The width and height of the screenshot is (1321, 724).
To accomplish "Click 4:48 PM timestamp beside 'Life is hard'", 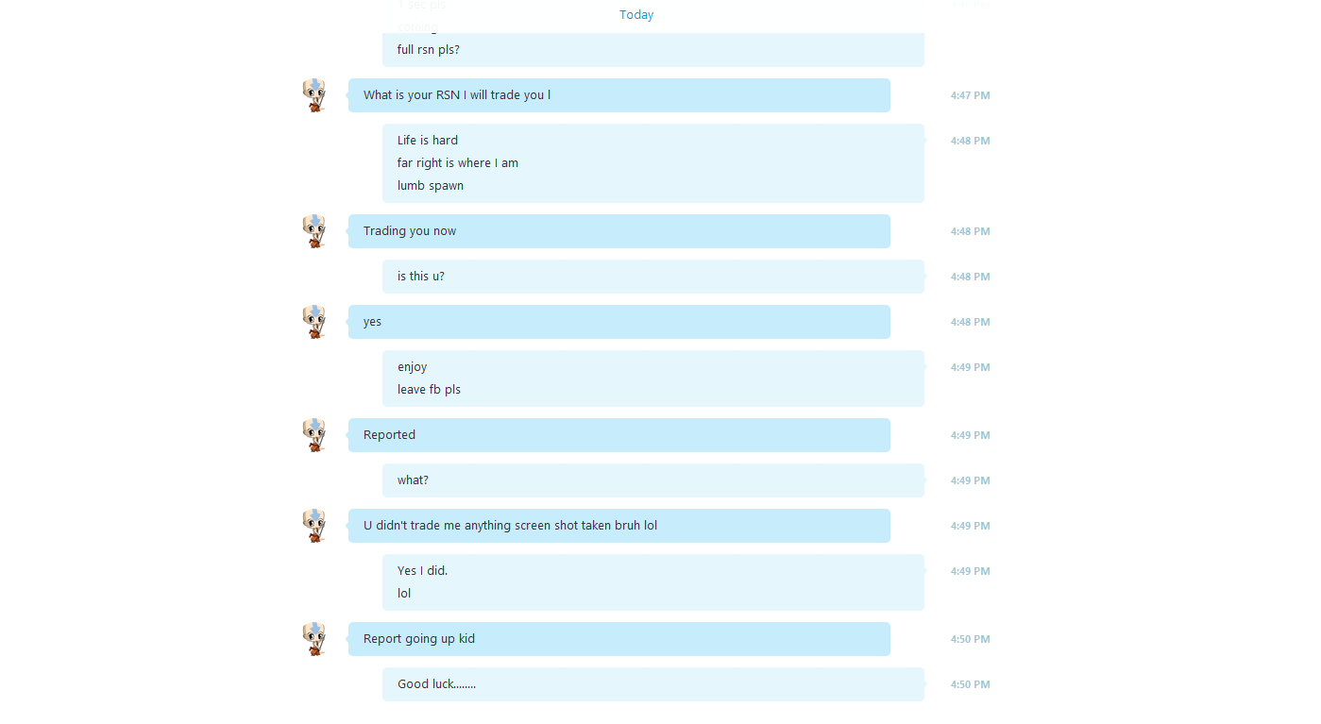I will pos(971,141).
